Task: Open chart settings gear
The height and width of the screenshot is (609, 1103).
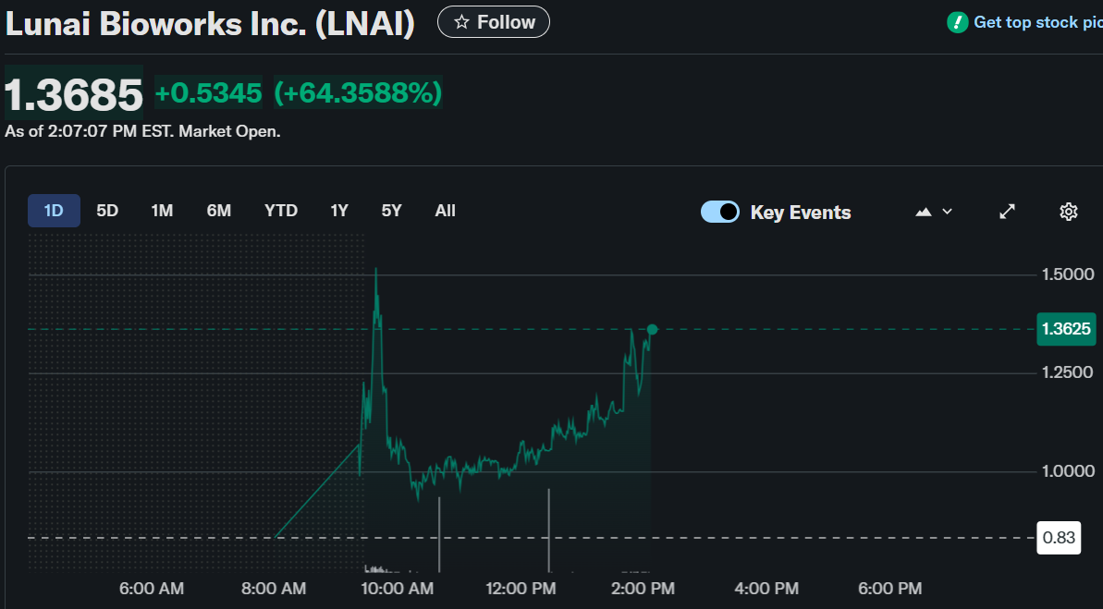Action: 1068,212
